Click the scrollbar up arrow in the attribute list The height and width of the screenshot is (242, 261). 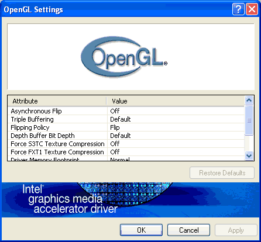(249, 101)
